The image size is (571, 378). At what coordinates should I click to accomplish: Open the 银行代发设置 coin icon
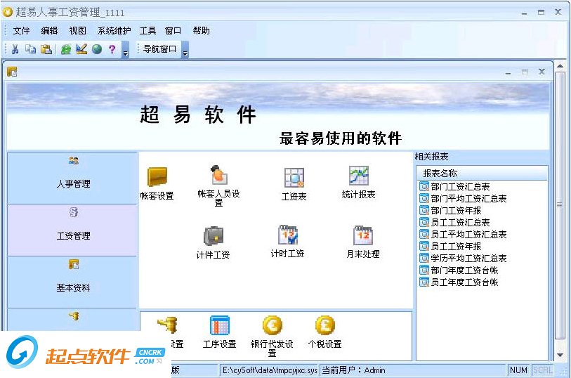[x=272, y=325]
